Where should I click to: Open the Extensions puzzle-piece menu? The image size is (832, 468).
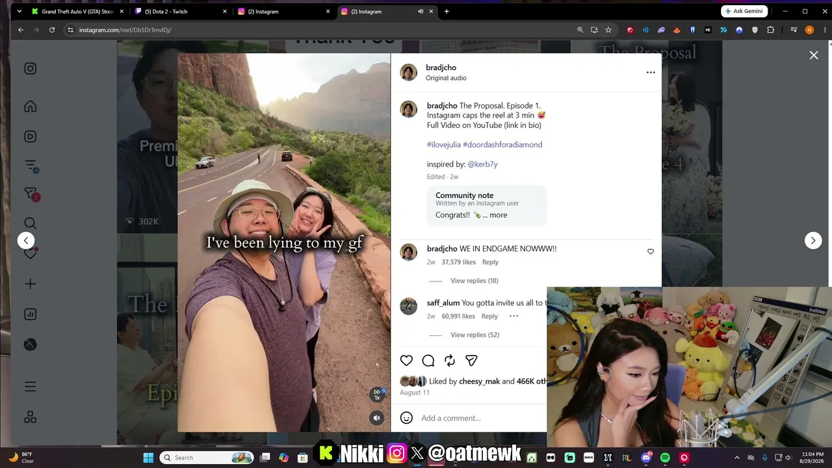(x=771, y=30)
